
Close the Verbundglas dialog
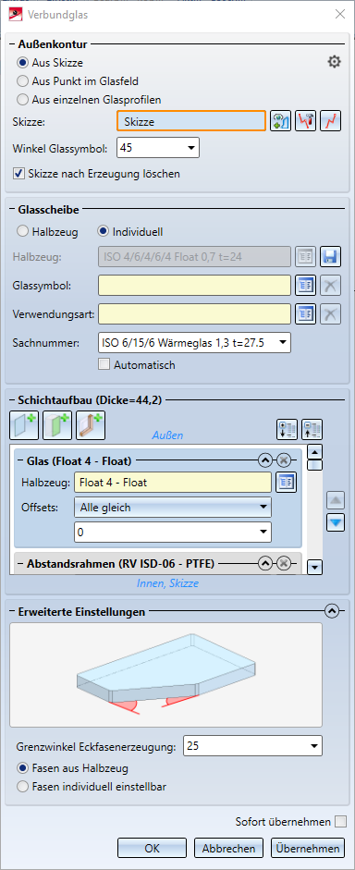click(339, 15)
